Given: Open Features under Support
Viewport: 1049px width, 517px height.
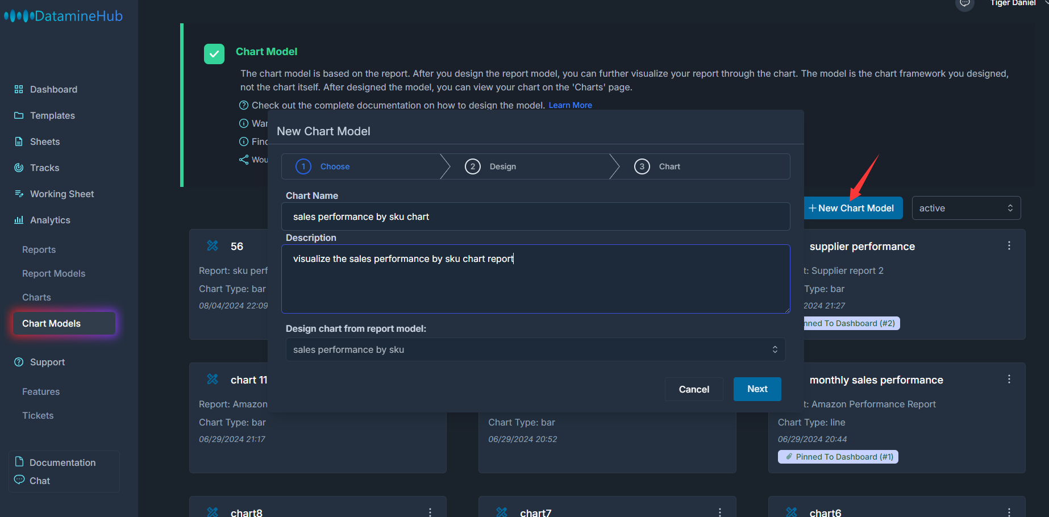Looking at the screenshot, I should click(x=41, y=391).
